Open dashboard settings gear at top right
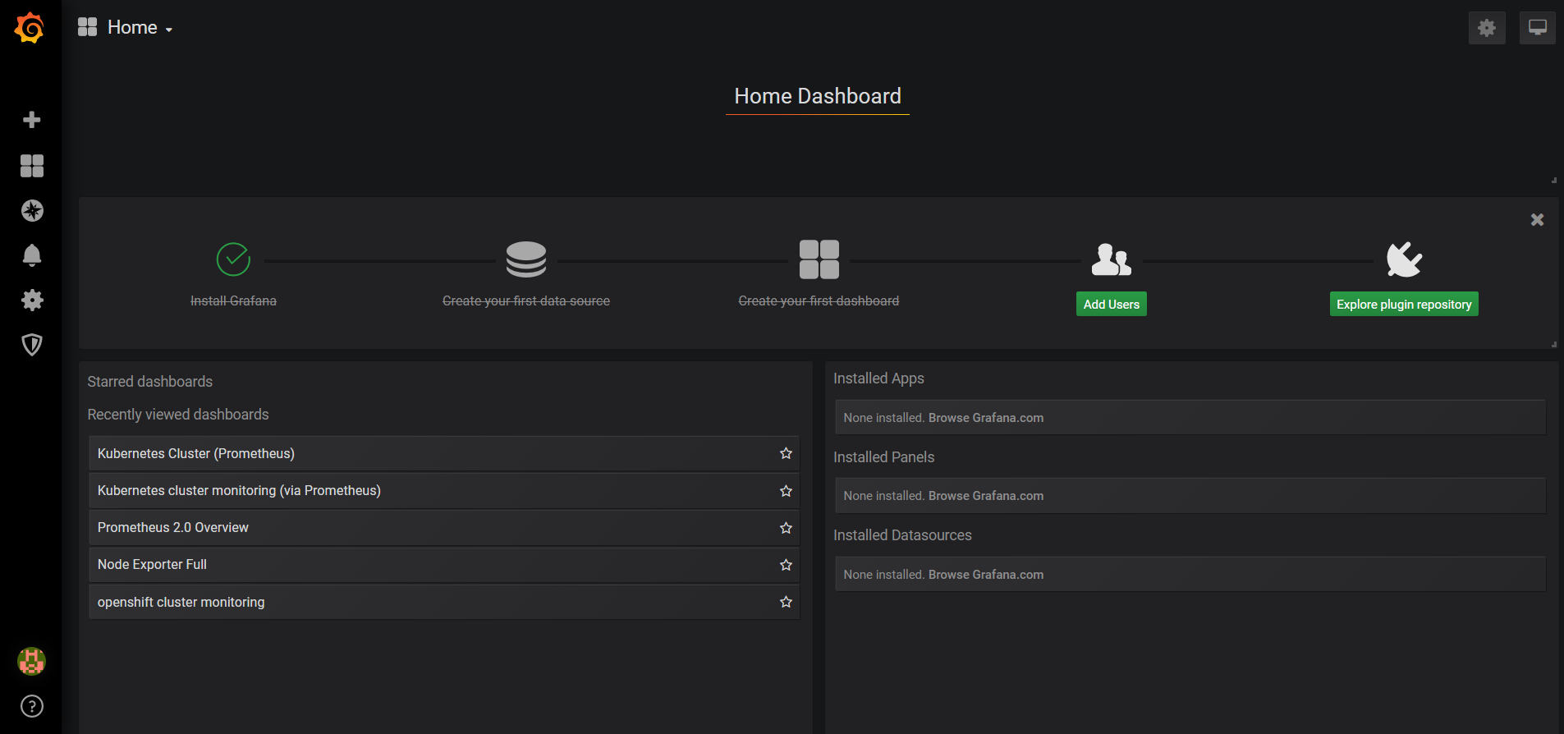The width and height of the screenshot is (1564, 734). (x=1487, y=28)
